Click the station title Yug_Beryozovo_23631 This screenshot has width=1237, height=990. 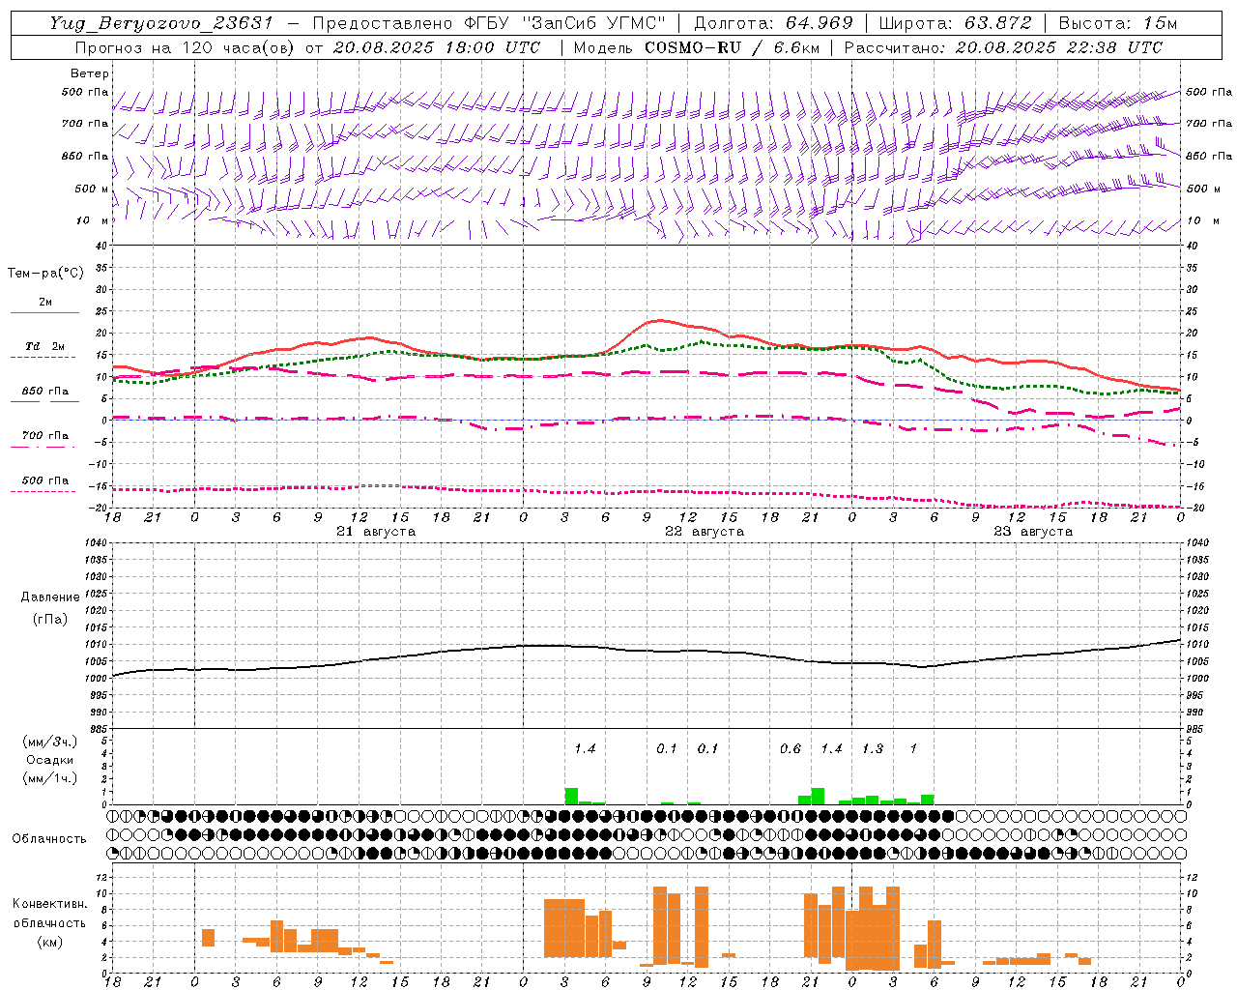point(163,23)
